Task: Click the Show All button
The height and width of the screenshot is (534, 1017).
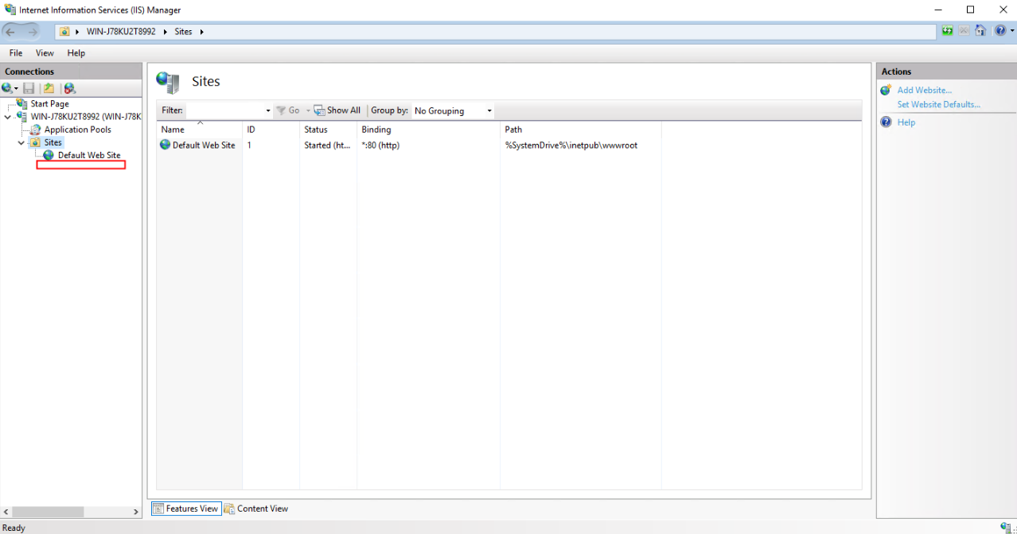Action: (x=337, y=110)
